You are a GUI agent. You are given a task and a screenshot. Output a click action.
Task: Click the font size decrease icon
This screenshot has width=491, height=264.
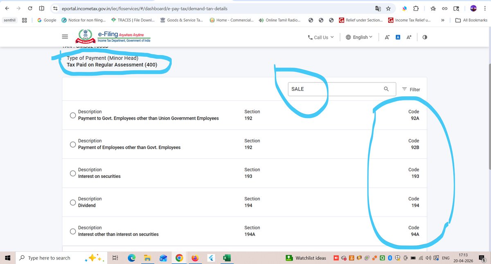pyautogui.click(x=387, y=37)
